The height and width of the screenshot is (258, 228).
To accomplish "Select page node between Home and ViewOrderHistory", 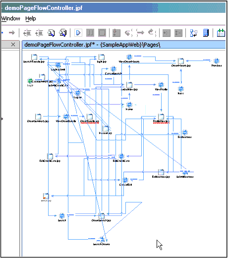I will [129, 85].
